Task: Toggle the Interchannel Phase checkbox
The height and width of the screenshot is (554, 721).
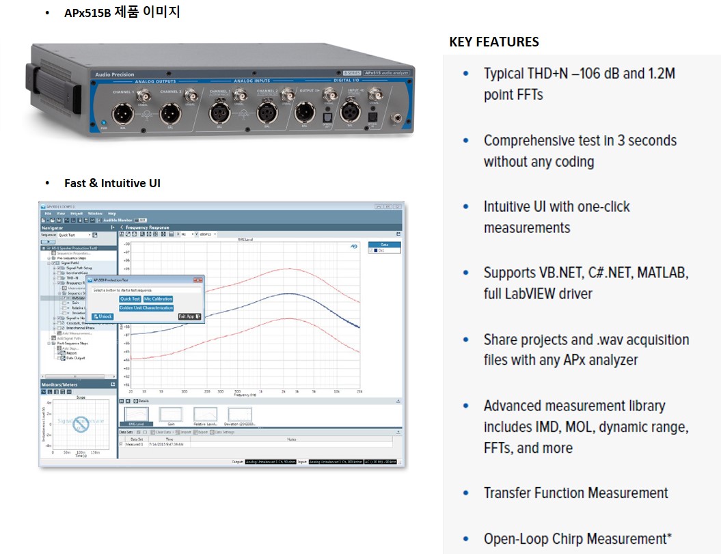Action: pyautogui.click(x=59, y=329)
